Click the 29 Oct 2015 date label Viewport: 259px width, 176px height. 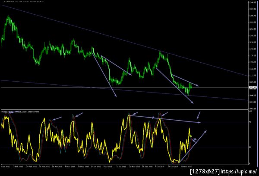[173, 166]
